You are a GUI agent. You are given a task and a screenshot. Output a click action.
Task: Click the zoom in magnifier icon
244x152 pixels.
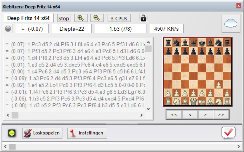click(81, 18)
